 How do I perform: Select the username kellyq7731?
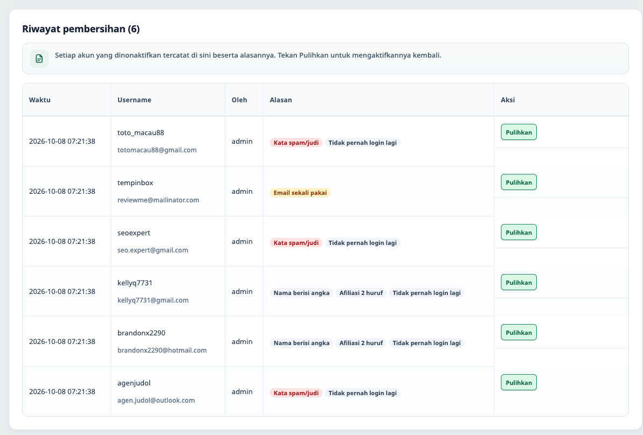pyautogui.click(x=135, y=283)
